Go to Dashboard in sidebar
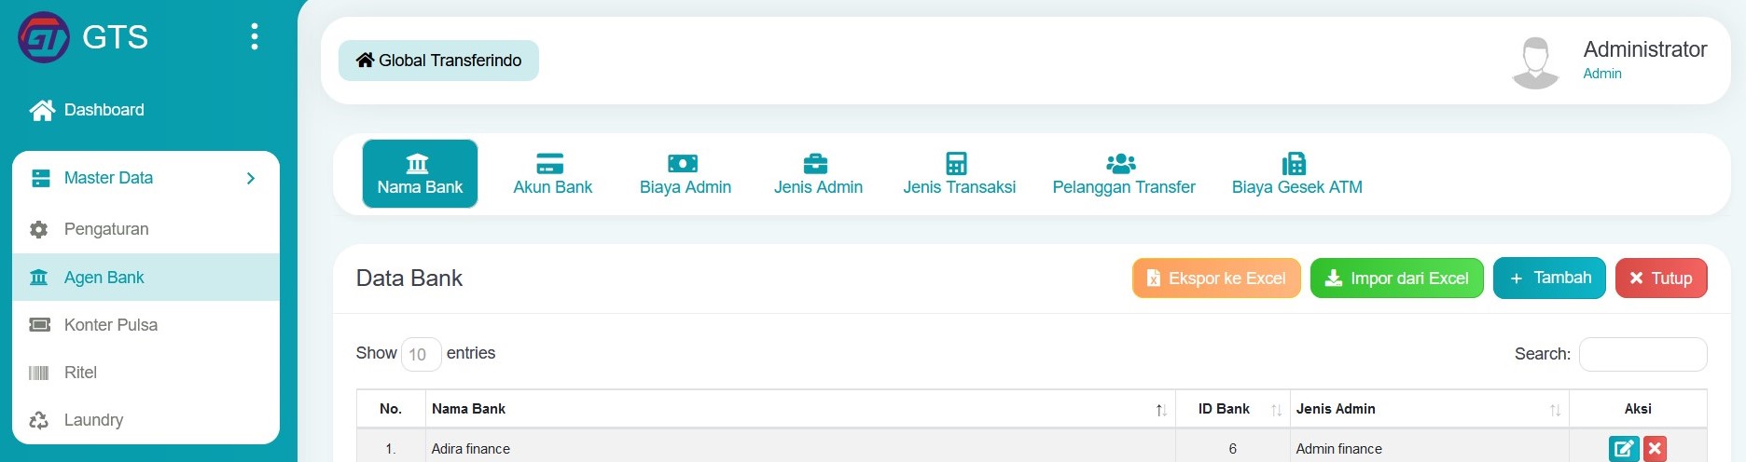The image size is (1746, 462). tap(87, 110)
